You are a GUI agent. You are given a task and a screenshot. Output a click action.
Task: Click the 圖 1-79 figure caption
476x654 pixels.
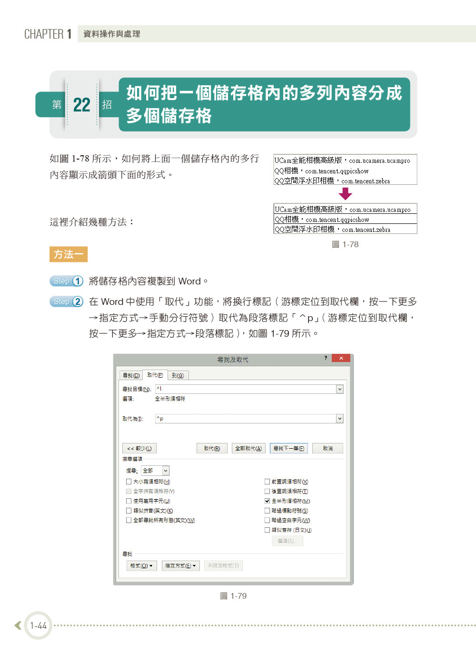coord(233,596)
